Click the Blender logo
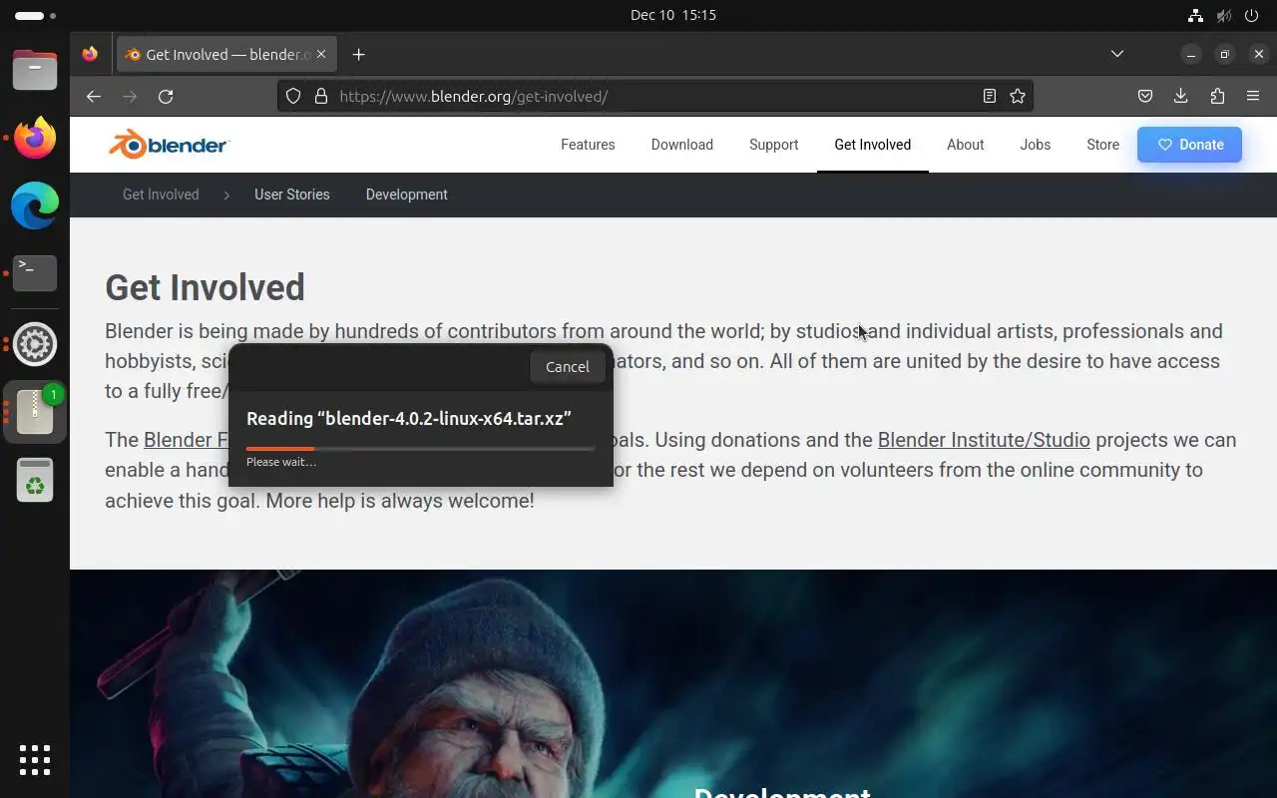This screenshot has height=798, width=1277. pos(170,145)
